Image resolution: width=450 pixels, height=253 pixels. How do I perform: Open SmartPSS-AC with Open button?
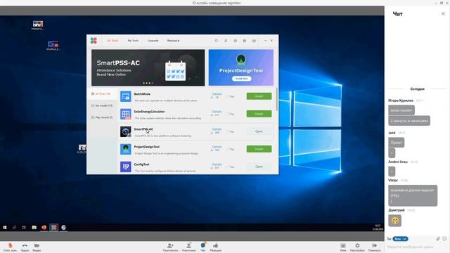pos(259,131)
